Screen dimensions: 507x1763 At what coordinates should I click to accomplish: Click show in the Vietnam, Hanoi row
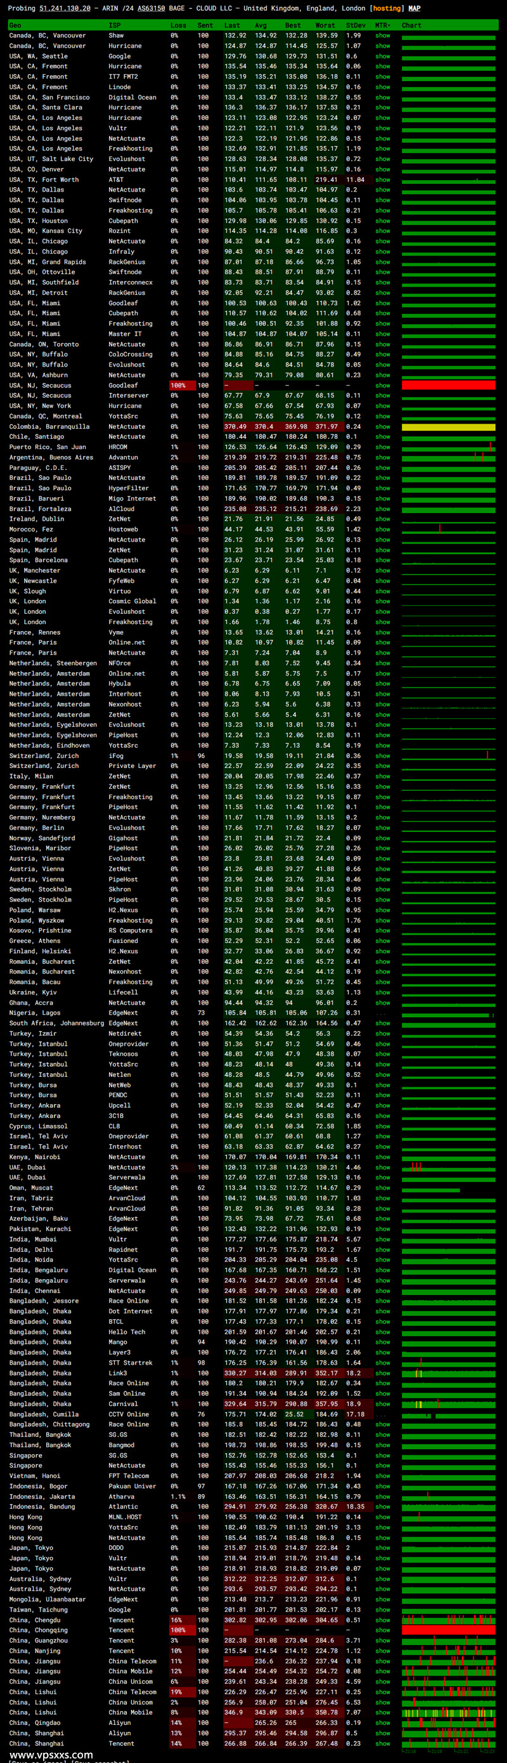[383, 1476]
